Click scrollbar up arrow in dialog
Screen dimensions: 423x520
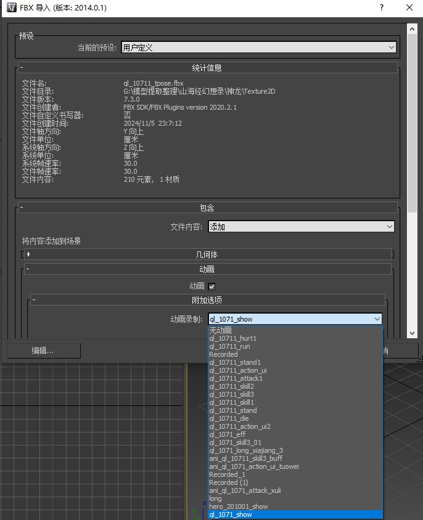point(412,29)
